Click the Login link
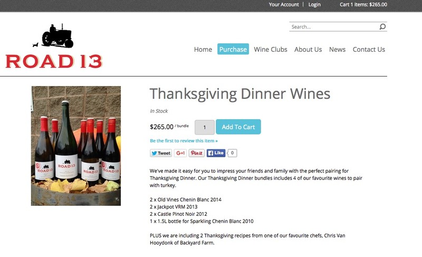The image size is (422, 257). [x=314, y=5]
